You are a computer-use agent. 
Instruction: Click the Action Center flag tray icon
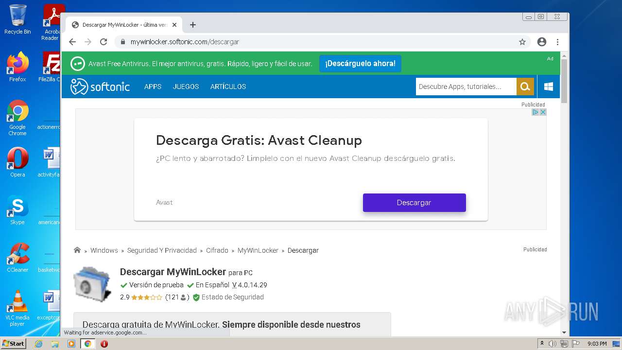tap(576, 344)
